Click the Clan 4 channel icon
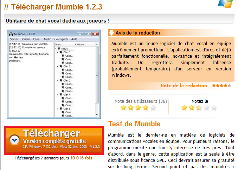The height and width of the screenshot is (170, 238). (61, 94)
